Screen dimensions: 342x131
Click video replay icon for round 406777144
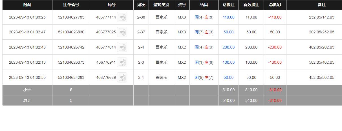coord(122,17)
